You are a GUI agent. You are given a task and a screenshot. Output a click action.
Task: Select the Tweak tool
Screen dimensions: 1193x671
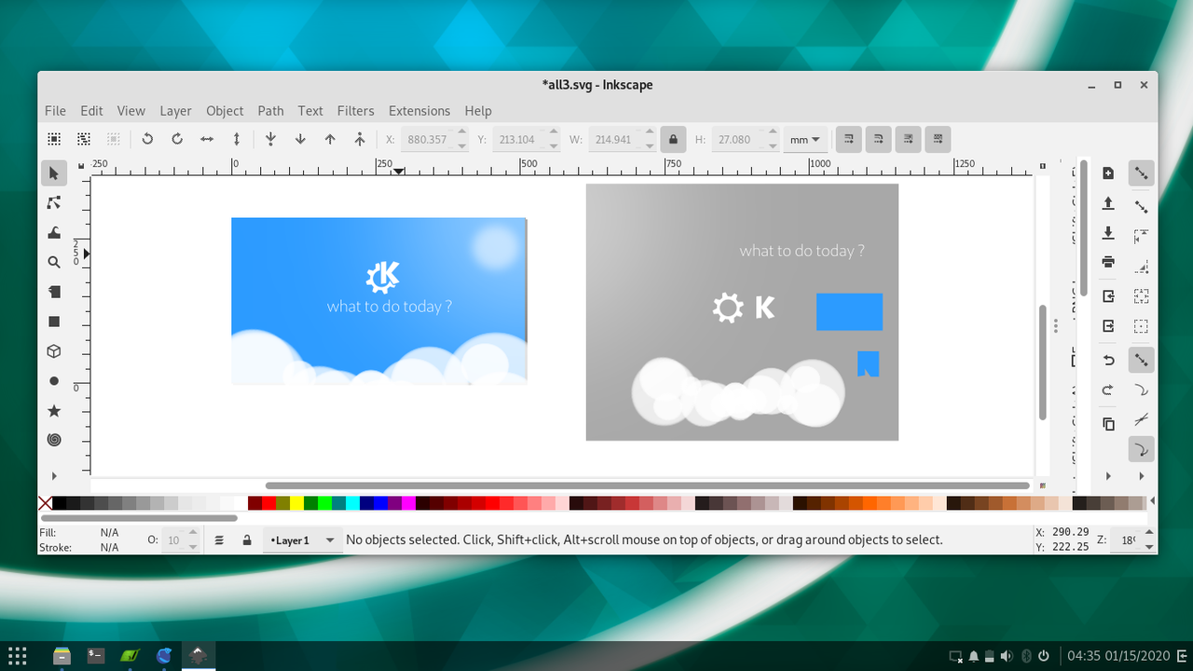pos(54,233)
